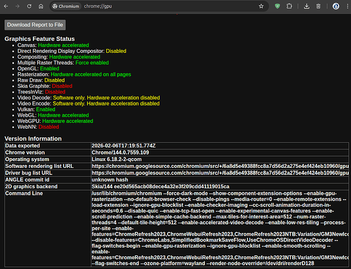Click Skia Graphite: Disabled entry
This screenshot has height=269, width=351.
[x=45, y=86]
